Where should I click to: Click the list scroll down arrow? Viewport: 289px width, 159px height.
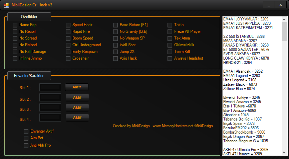point(284,152)
